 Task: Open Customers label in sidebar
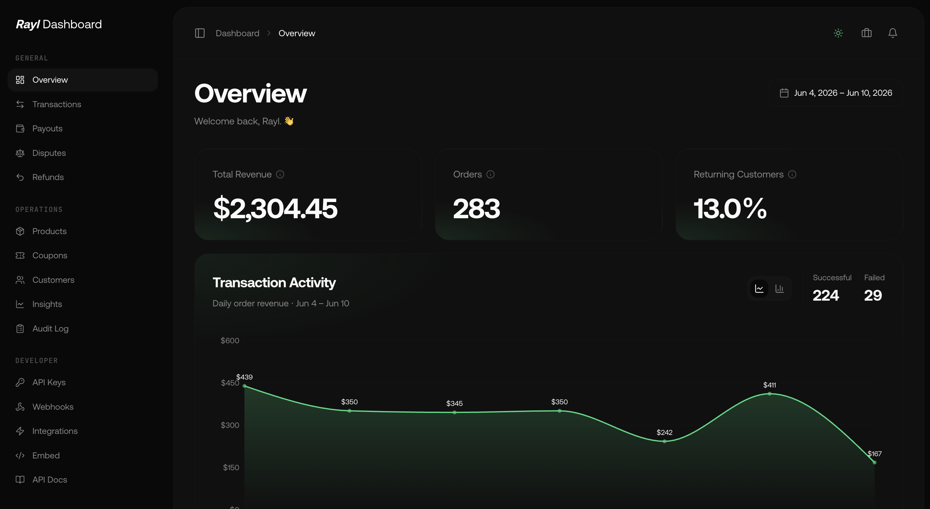pyautogui.click(x=53, y=280)
